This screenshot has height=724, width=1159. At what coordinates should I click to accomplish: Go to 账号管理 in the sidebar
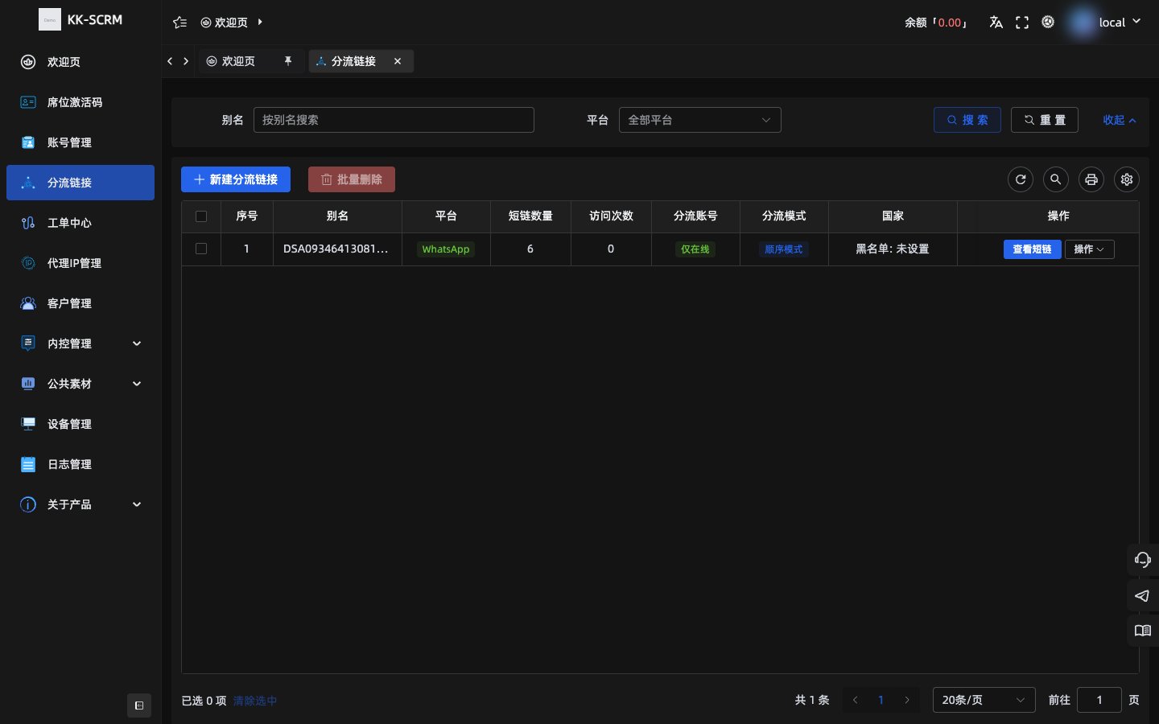point(80,142)
